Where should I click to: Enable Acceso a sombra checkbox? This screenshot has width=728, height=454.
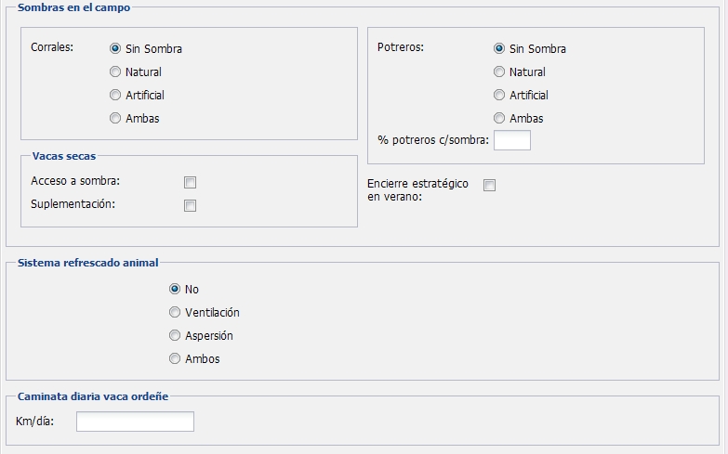pos(190,182)
